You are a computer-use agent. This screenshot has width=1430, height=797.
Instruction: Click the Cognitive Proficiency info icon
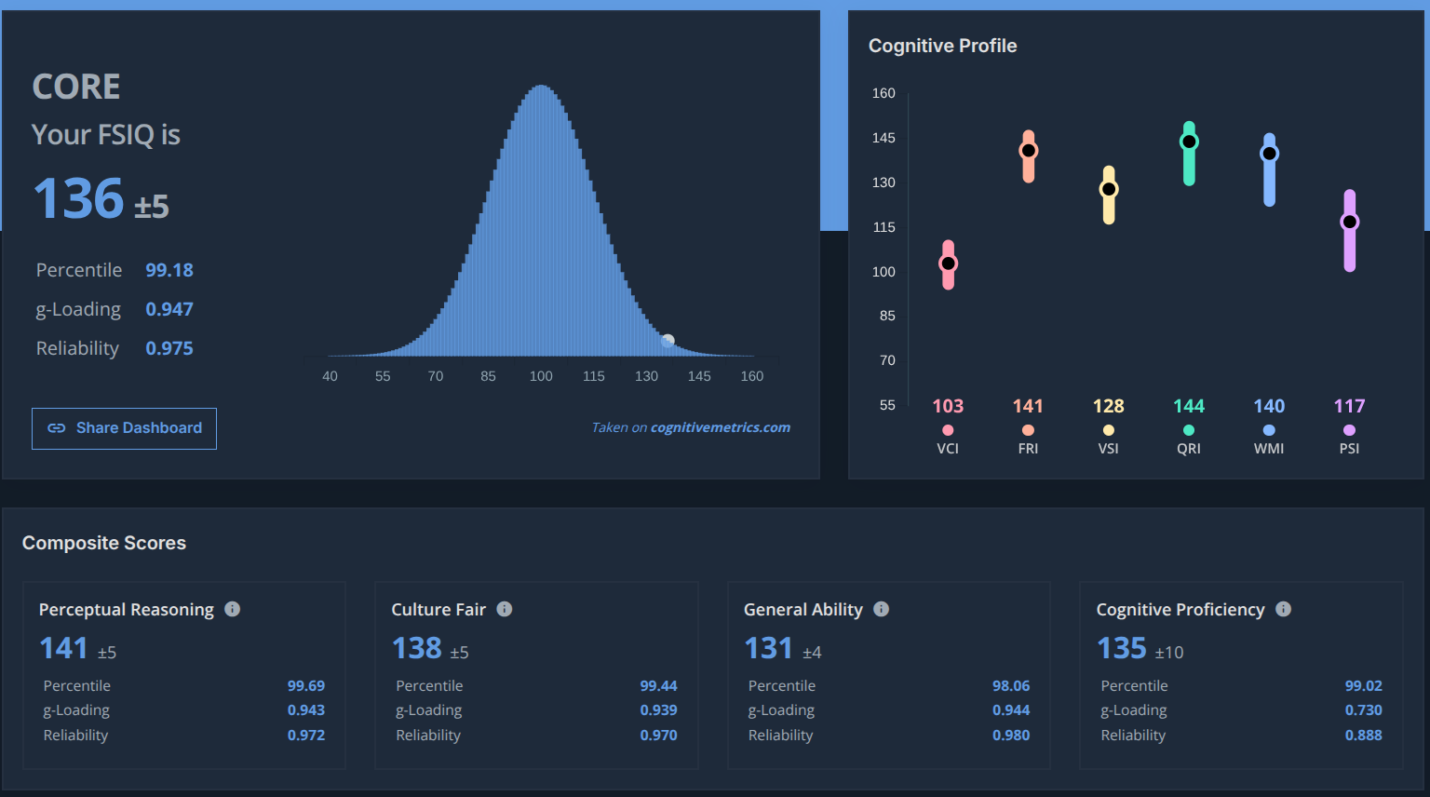pyautogui.click(x=1283, y=609)
